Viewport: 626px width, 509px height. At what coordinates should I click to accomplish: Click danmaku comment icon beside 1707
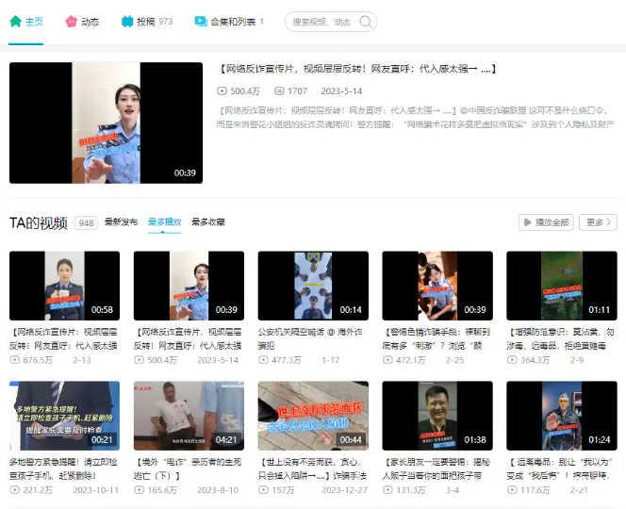pyautogui.click(x=279, y=91)
